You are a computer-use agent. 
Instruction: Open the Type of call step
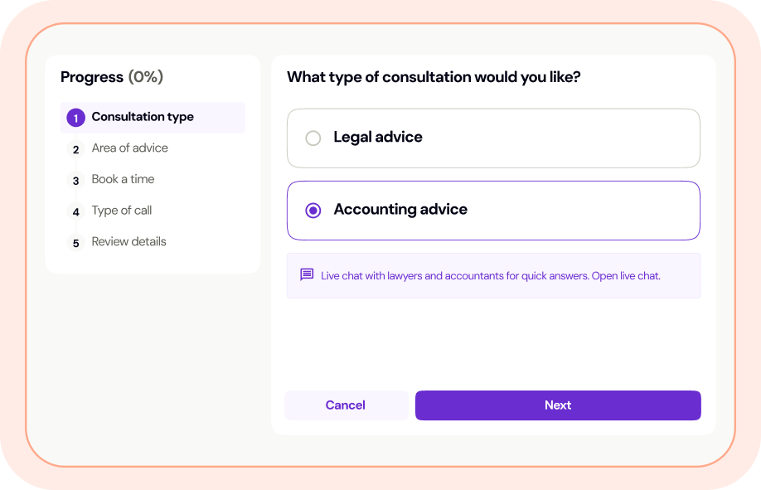pos(122,211)
